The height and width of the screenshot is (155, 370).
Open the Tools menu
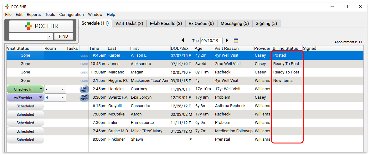(x=50, y=15)
